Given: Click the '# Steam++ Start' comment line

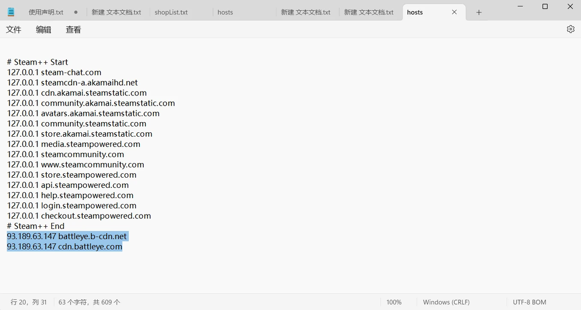Looking at the screenshot, I should [x=38, y=62].
